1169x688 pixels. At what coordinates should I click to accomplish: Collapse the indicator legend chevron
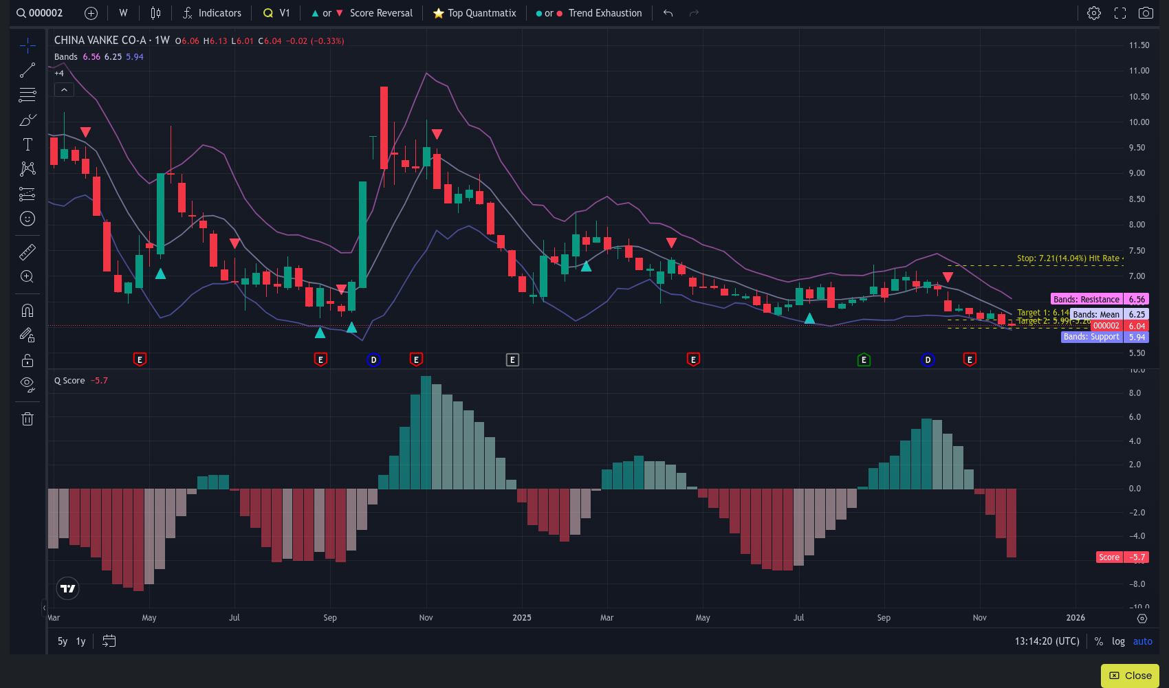[63, 89]
